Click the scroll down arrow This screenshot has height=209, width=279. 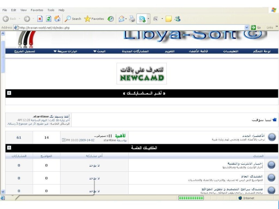pos(3,192)
